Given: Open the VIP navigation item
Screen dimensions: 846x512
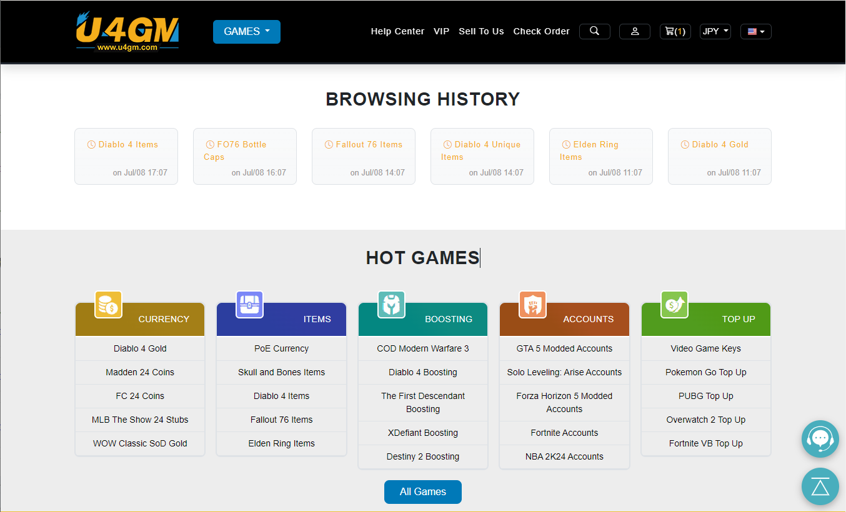Looking at the screenshot, I should click(x=442, y=31).
